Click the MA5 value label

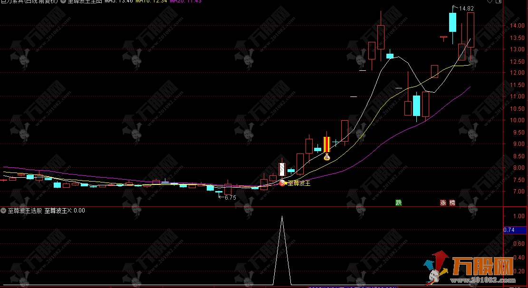(x=119, y=1)
